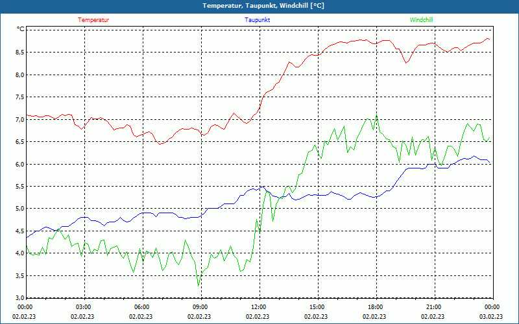
Task: Click the red Temperatur legend label
Action: [x=93, y=20]
